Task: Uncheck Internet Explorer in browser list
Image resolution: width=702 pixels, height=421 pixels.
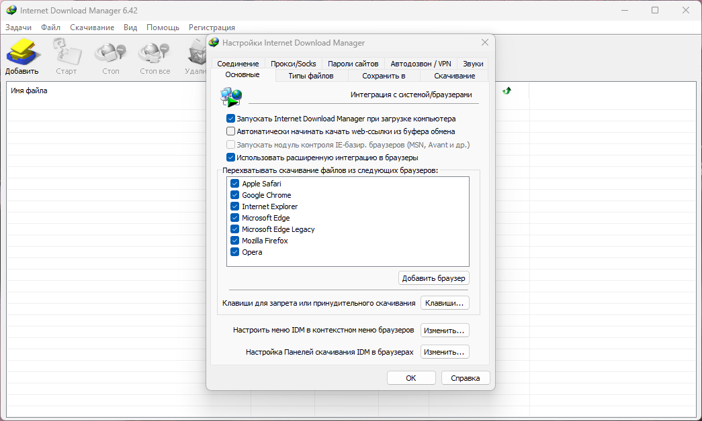Action: tap(234, 206)
